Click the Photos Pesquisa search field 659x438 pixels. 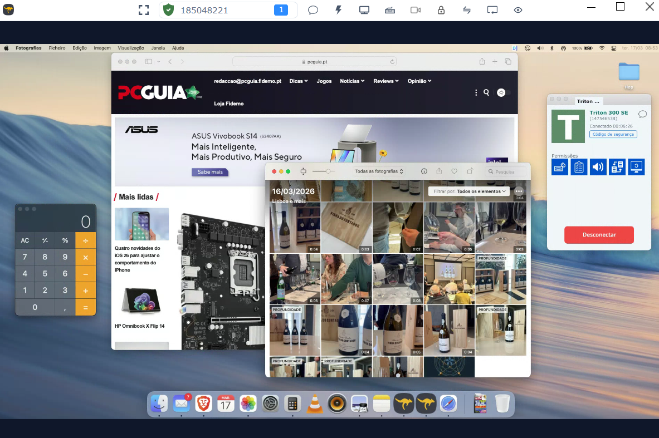(505, 171)
